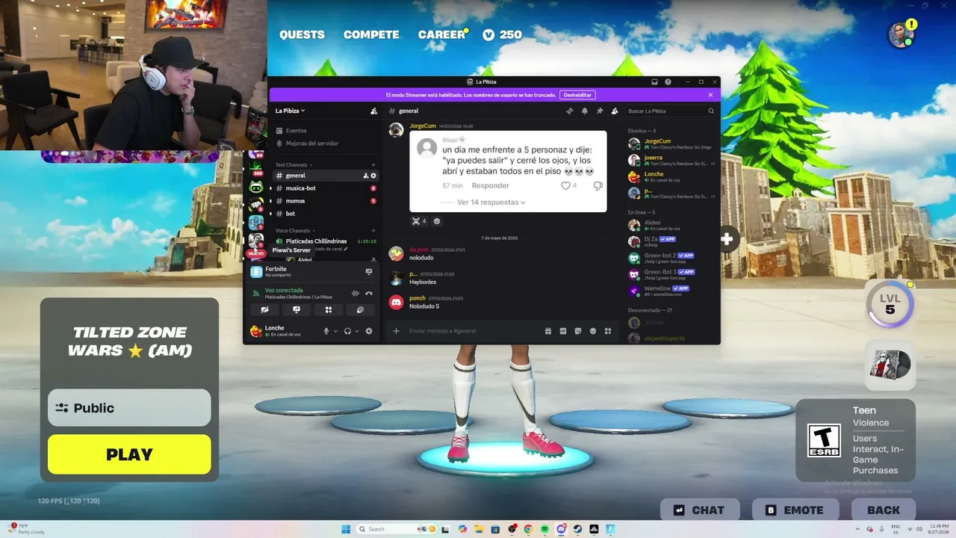Expand headphone output options arrow

click(x=357, y=331)
